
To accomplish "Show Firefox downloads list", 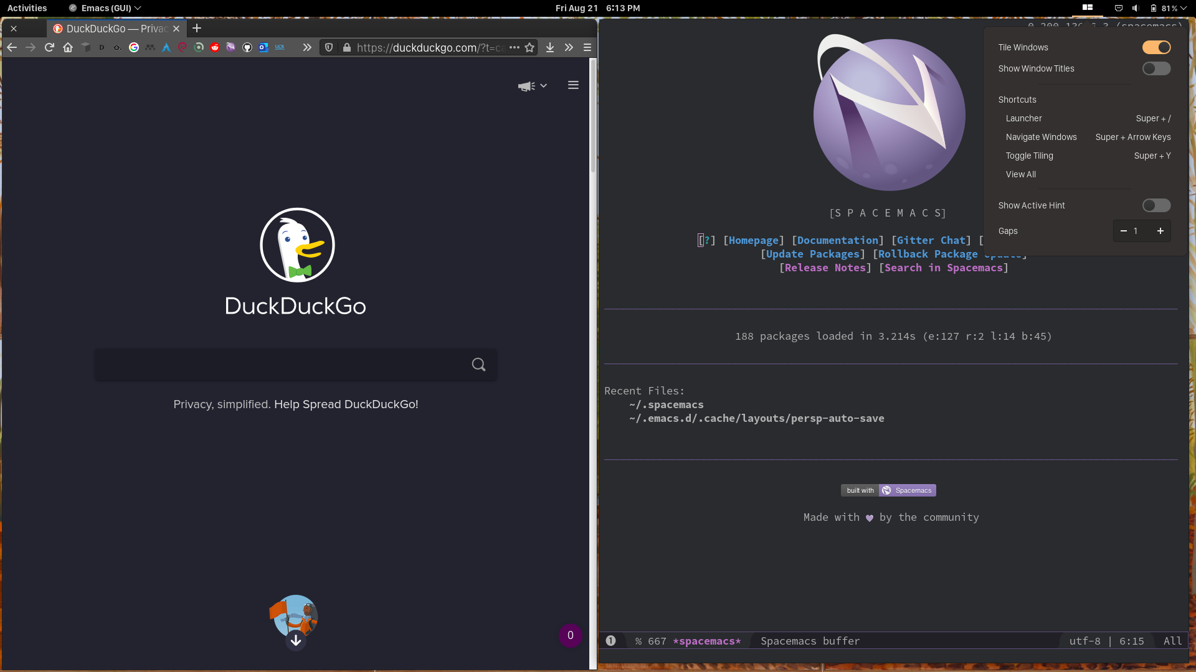I will click(x=549, y=47).
